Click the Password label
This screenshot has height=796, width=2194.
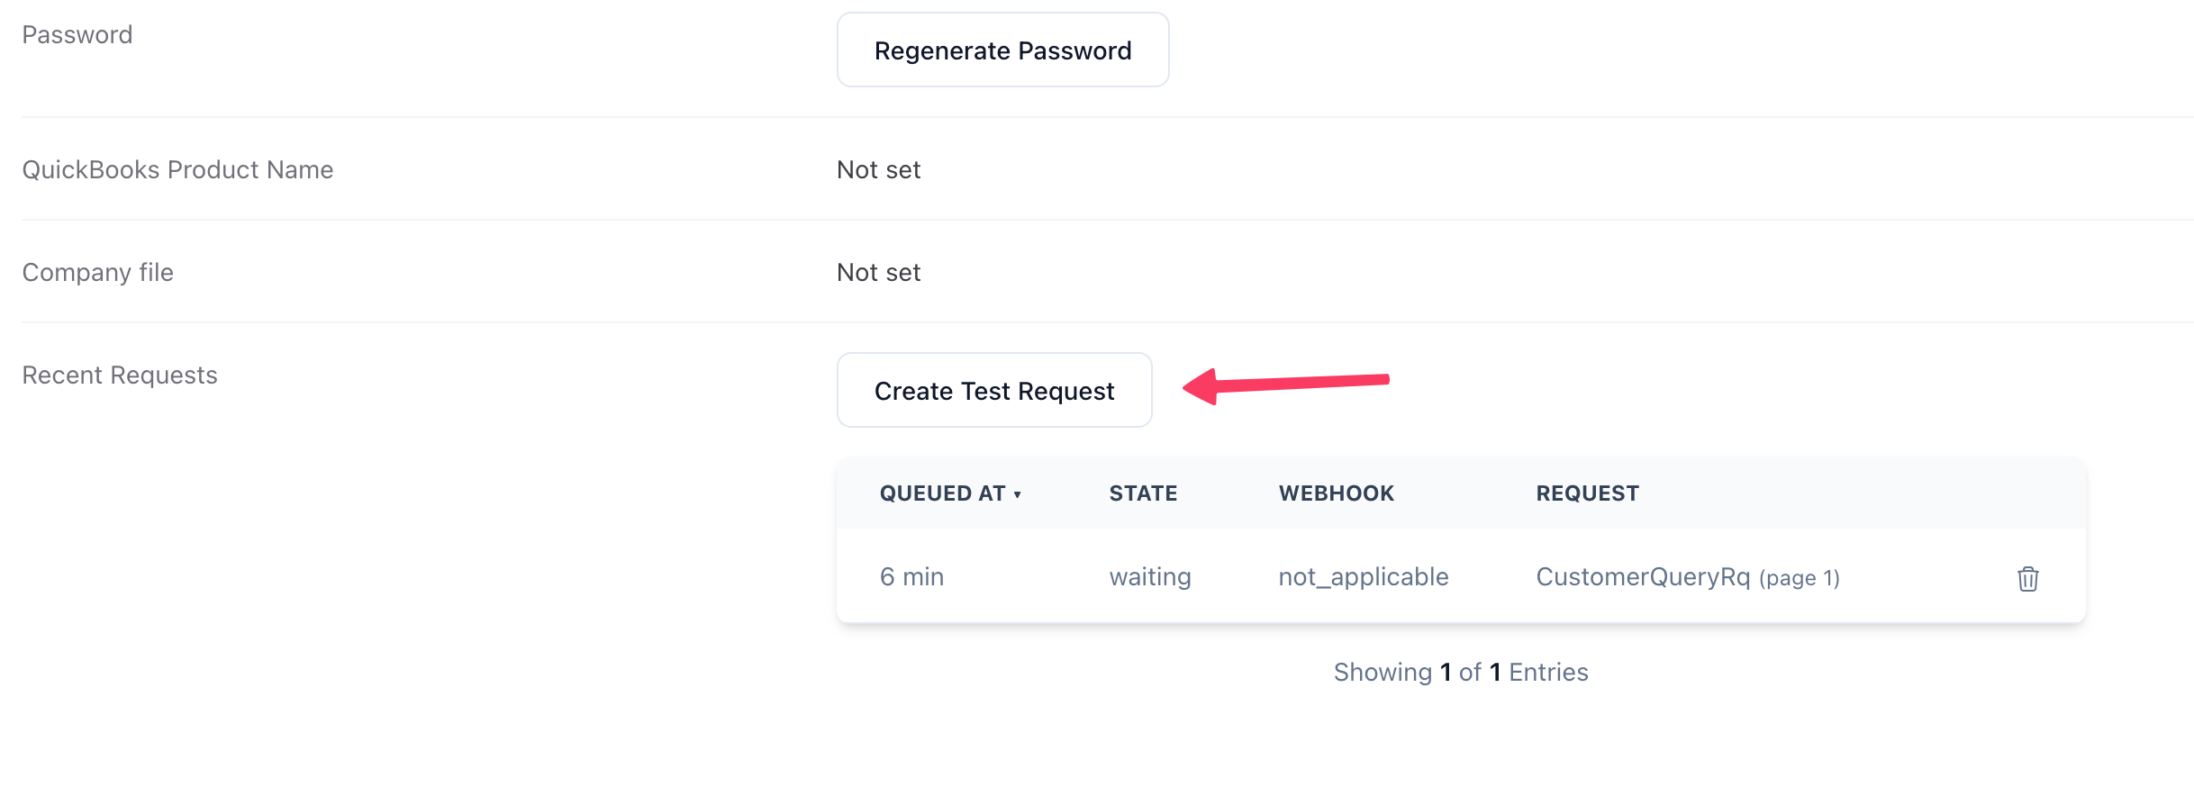[x=77, y=35]
